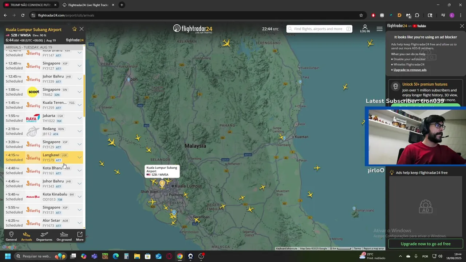Open the Opera browser taskbar icon
466x262 pixels.
click(169, 256)
